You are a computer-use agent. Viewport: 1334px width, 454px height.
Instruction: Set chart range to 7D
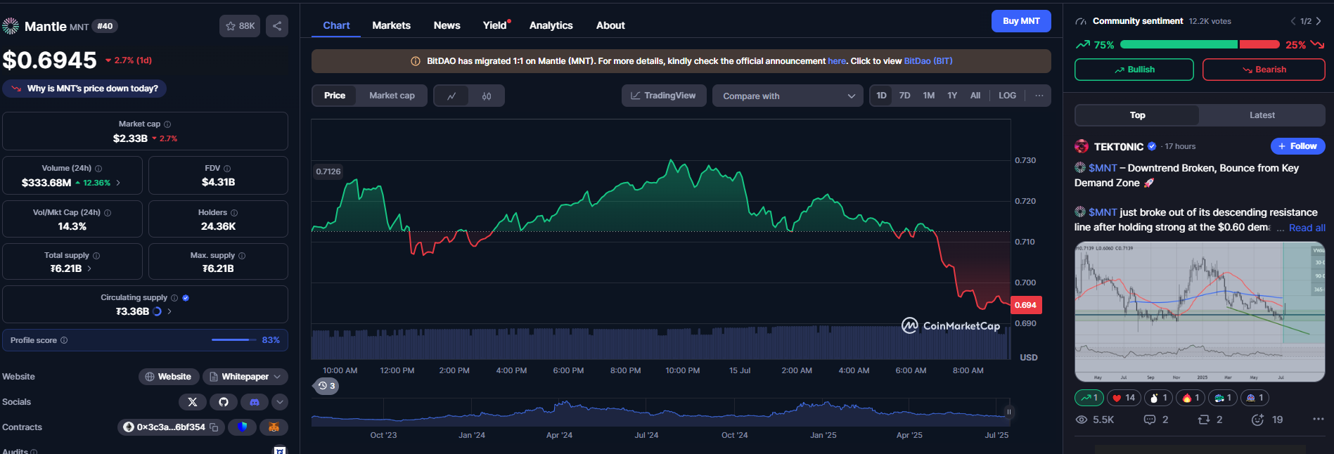pyautogui.click(x=905, y=96)
